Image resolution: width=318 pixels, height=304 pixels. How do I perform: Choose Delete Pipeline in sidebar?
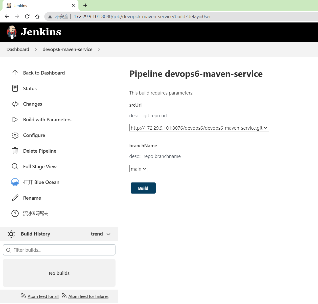pyautogui.click(x=40, y=151)
